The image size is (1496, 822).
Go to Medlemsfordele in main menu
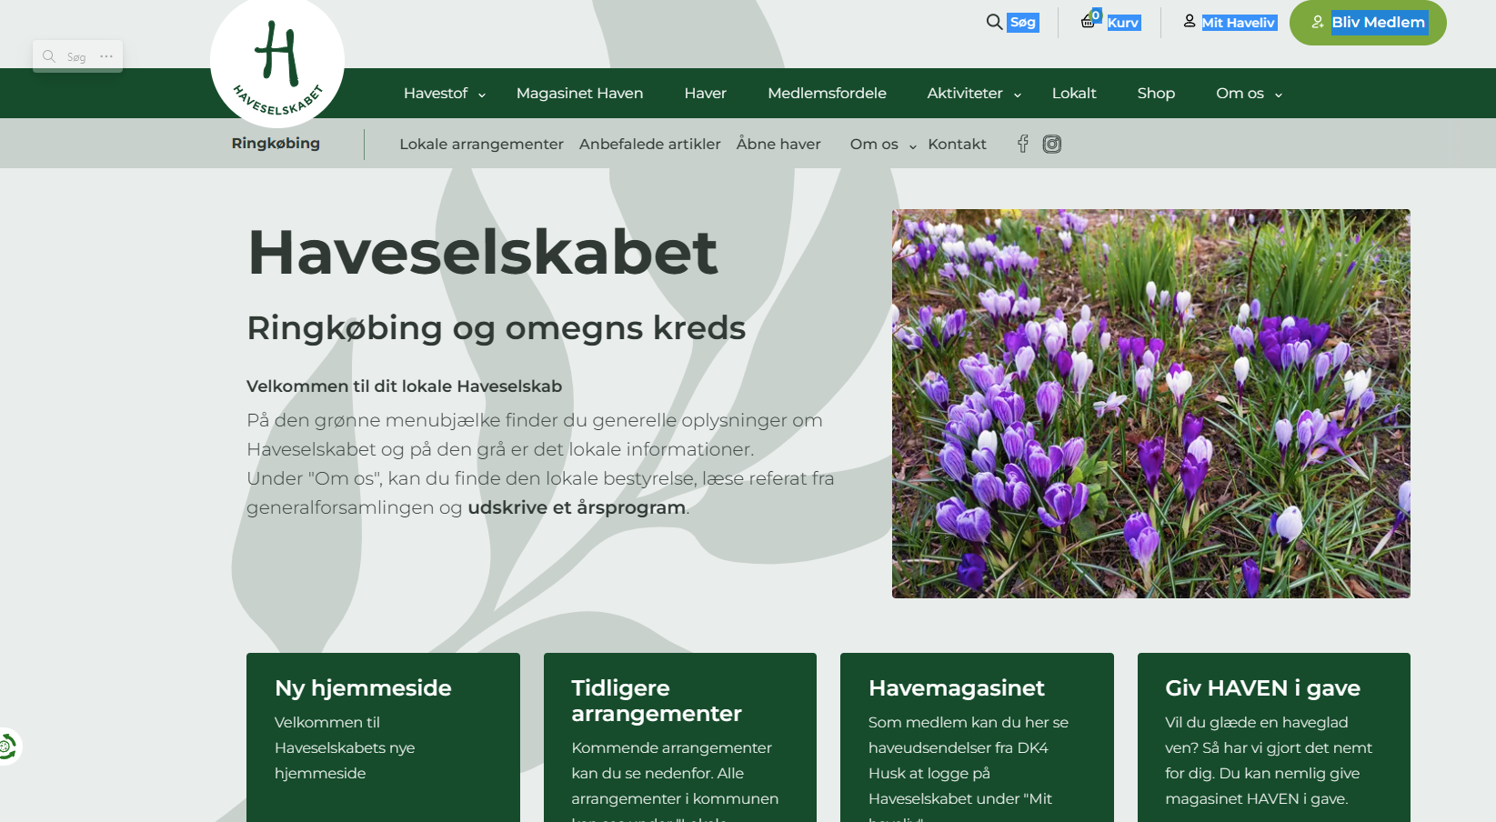(827, 94)
